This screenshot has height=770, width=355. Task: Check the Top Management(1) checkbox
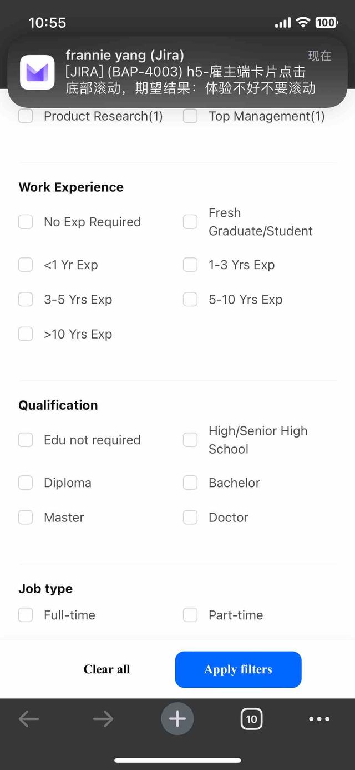pyautogui.click(x=190, y=116)
